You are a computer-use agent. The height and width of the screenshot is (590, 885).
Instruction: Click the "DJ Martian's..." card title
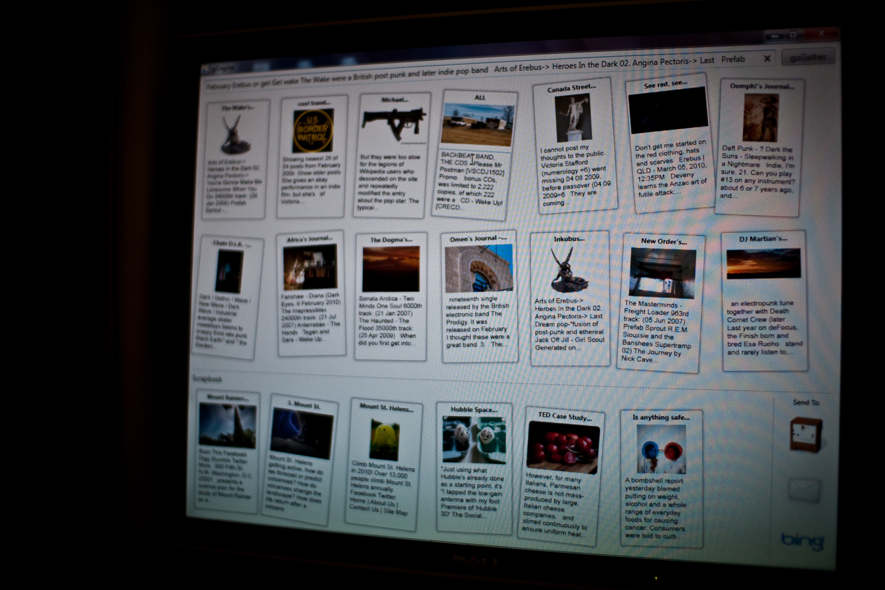(x=763, y=239)
